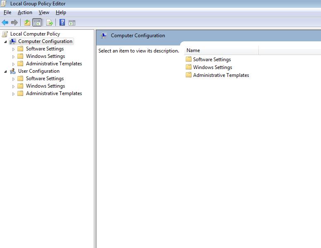Expand Software Settings under Computer Configuration
The width and height of the screenshot is (321, 248).
(13, 49)
